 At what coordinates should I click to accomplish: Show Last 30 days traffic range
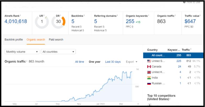pyautogui.click(x=113, y=62)
